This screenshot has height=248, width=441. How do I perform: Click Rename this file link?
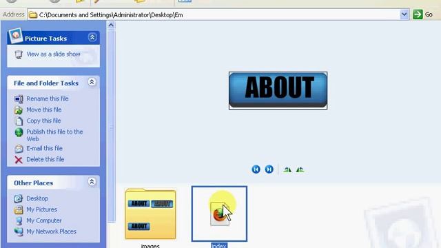[x=48, y=99]
